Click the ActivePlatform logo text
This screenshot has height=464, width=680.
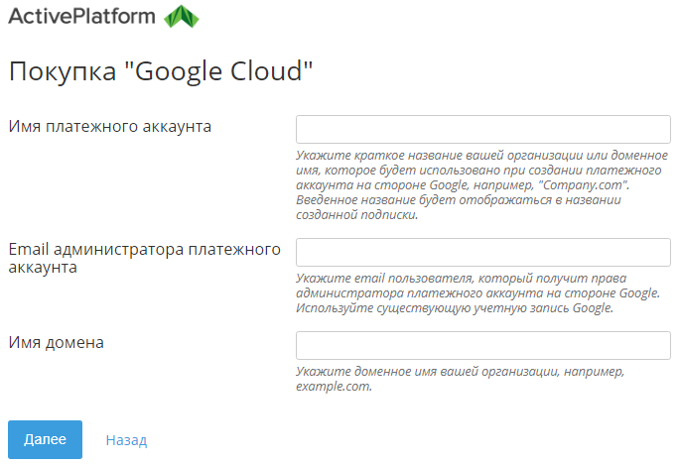click(x=81, y=17)
